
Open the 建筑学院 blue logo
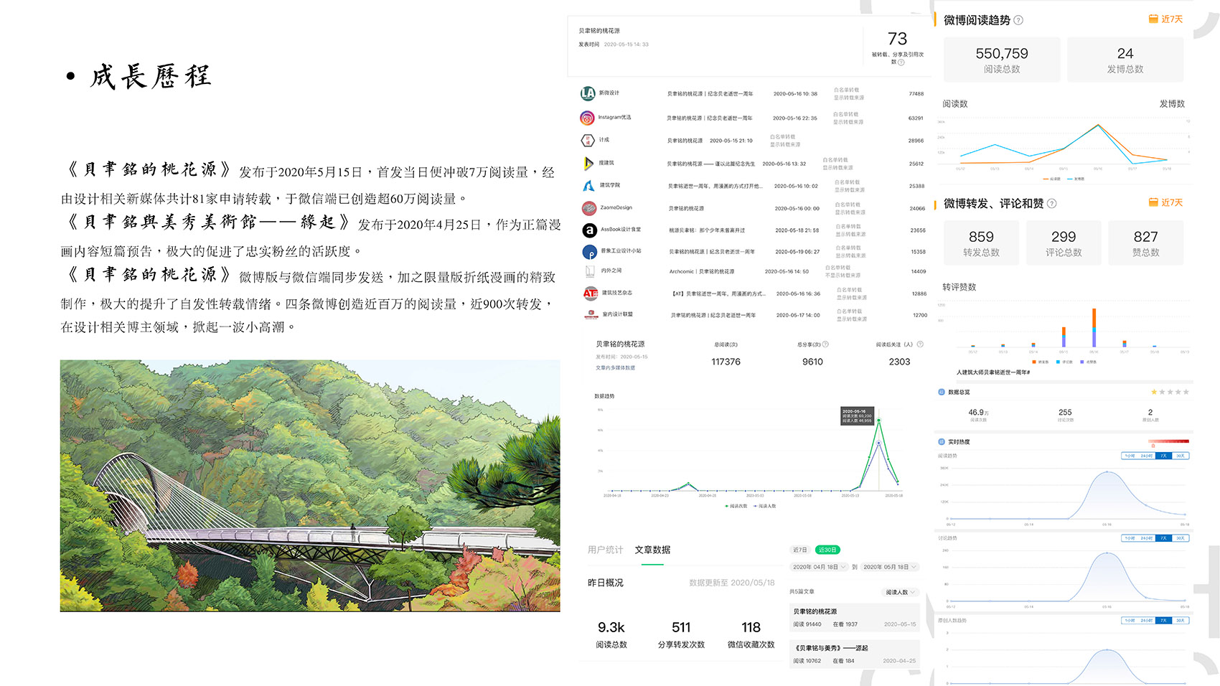click(588, 185)
